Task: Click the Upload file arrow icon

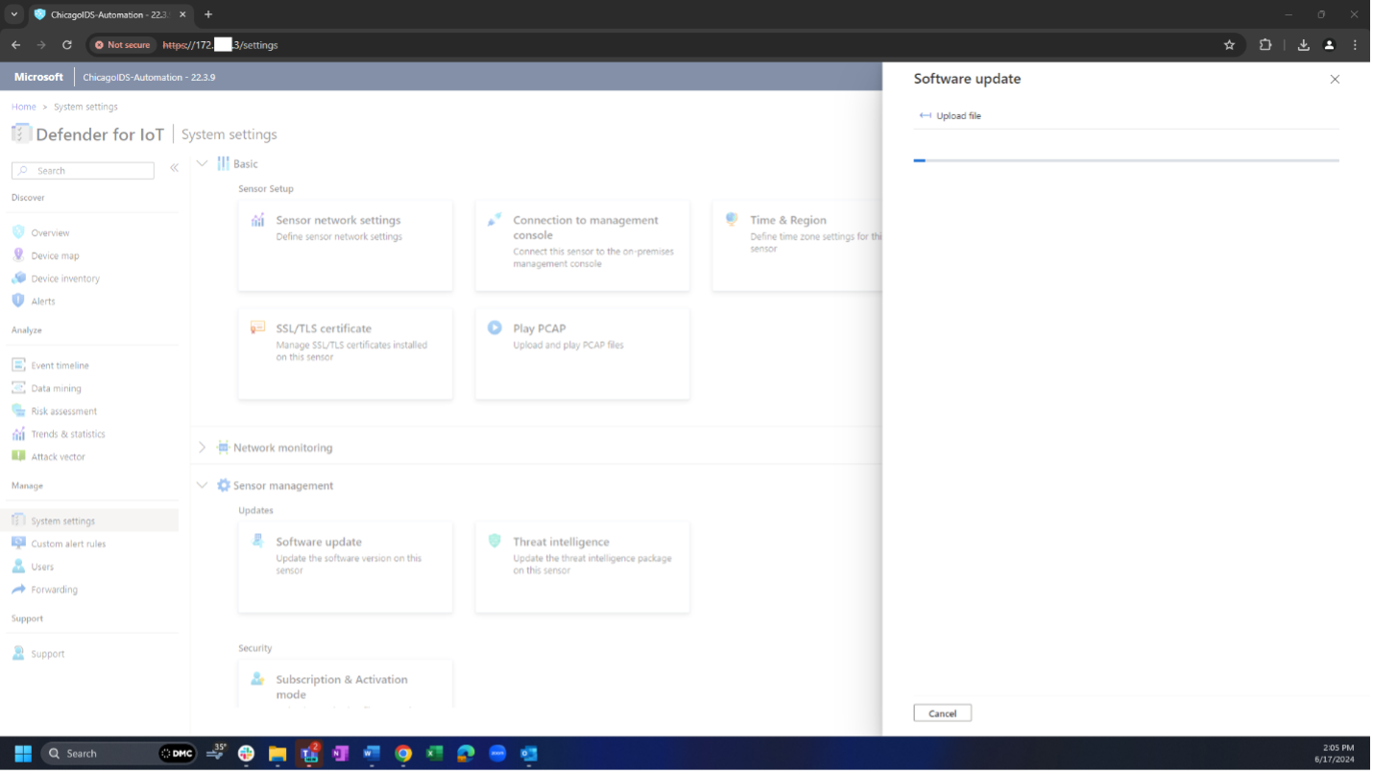Action: click(926, 115)
